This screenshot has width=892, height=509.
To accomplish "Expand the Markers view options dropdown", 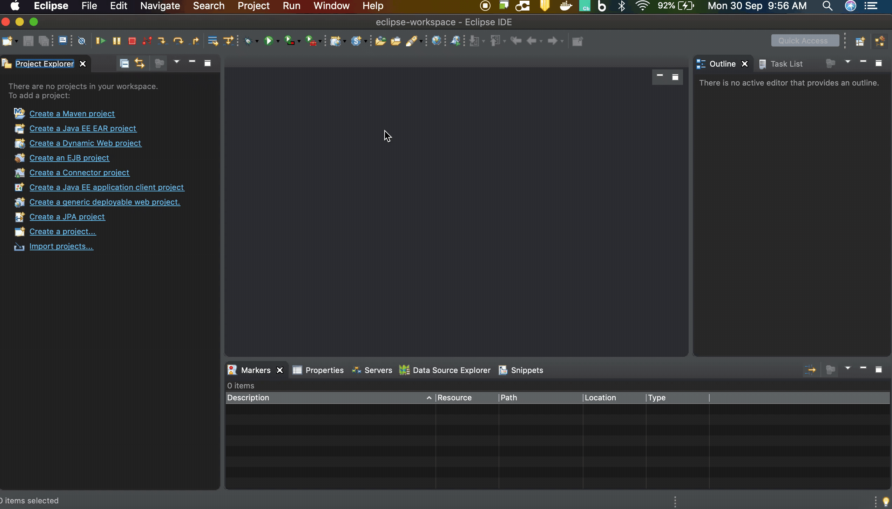I will 847,369.
